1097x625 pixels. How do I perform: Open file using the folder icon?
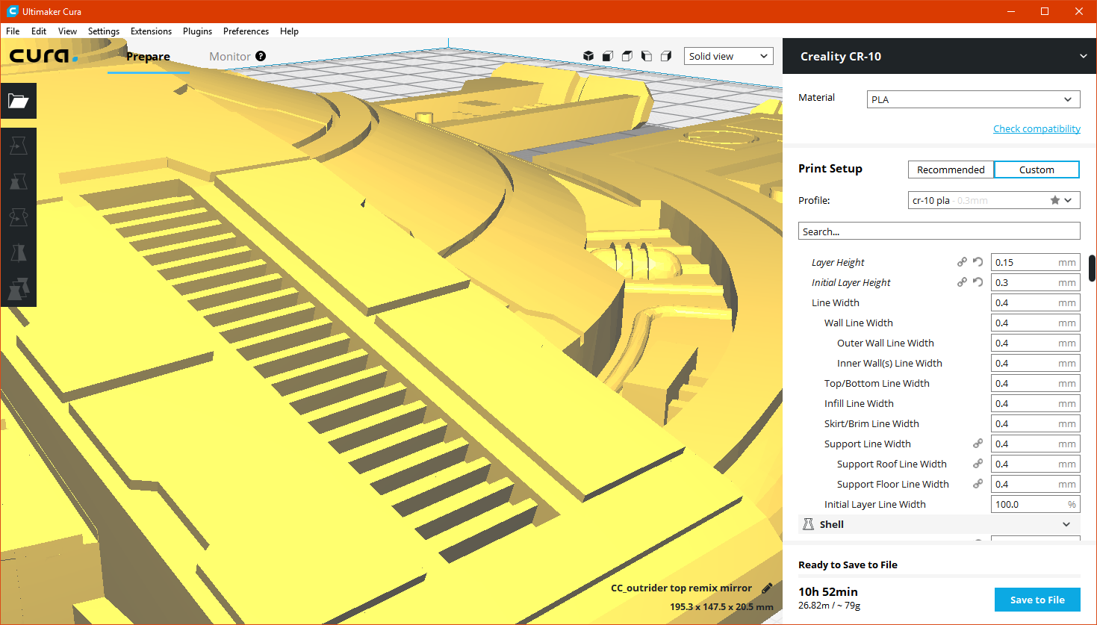point(19,101)
